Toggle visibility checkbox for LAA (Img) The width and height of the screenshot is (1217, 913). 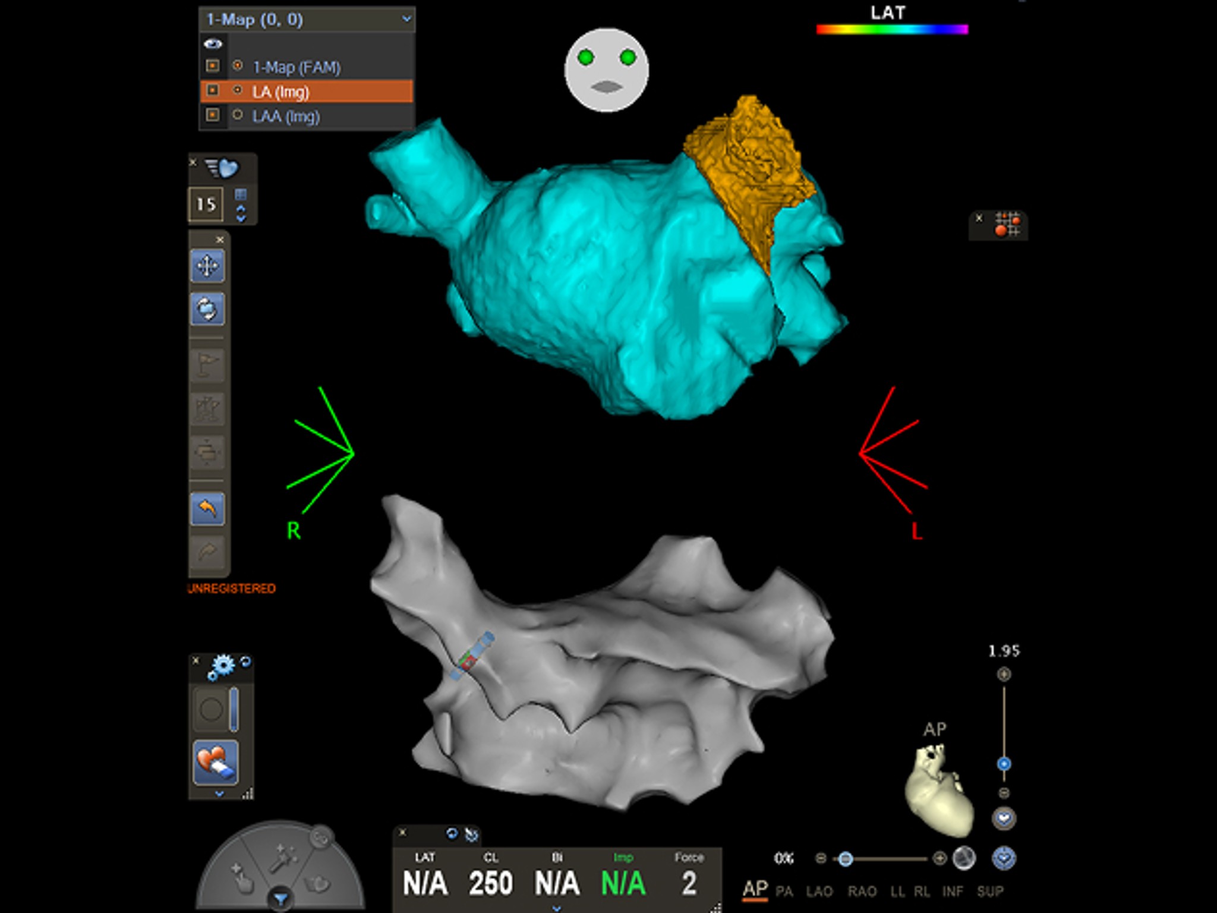(x=213, y=115)
